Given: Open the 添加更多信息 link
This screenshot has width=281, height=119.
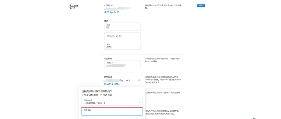Looking at the screenshot, I should [112, 84].
